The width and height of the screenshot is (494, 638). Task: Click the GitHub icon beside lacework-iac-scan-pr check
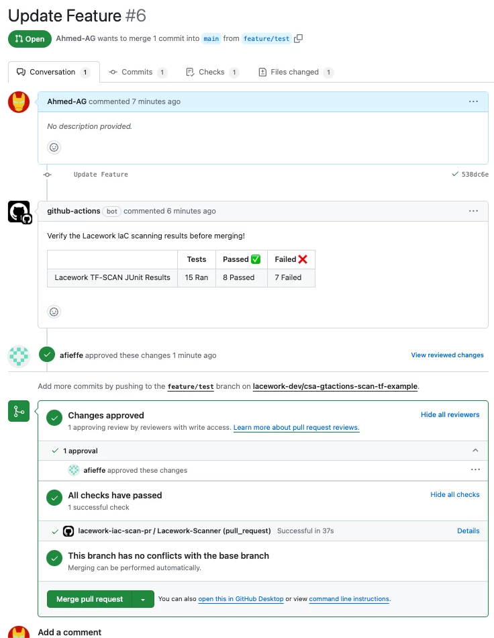[x=68, y=531]
